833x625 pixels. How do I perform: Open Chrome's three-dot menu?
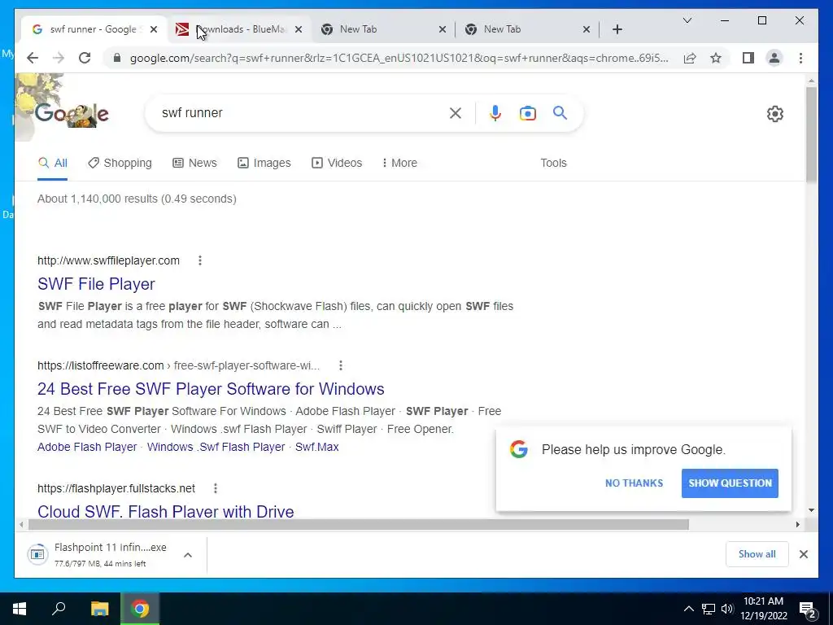tap(800, 58)
